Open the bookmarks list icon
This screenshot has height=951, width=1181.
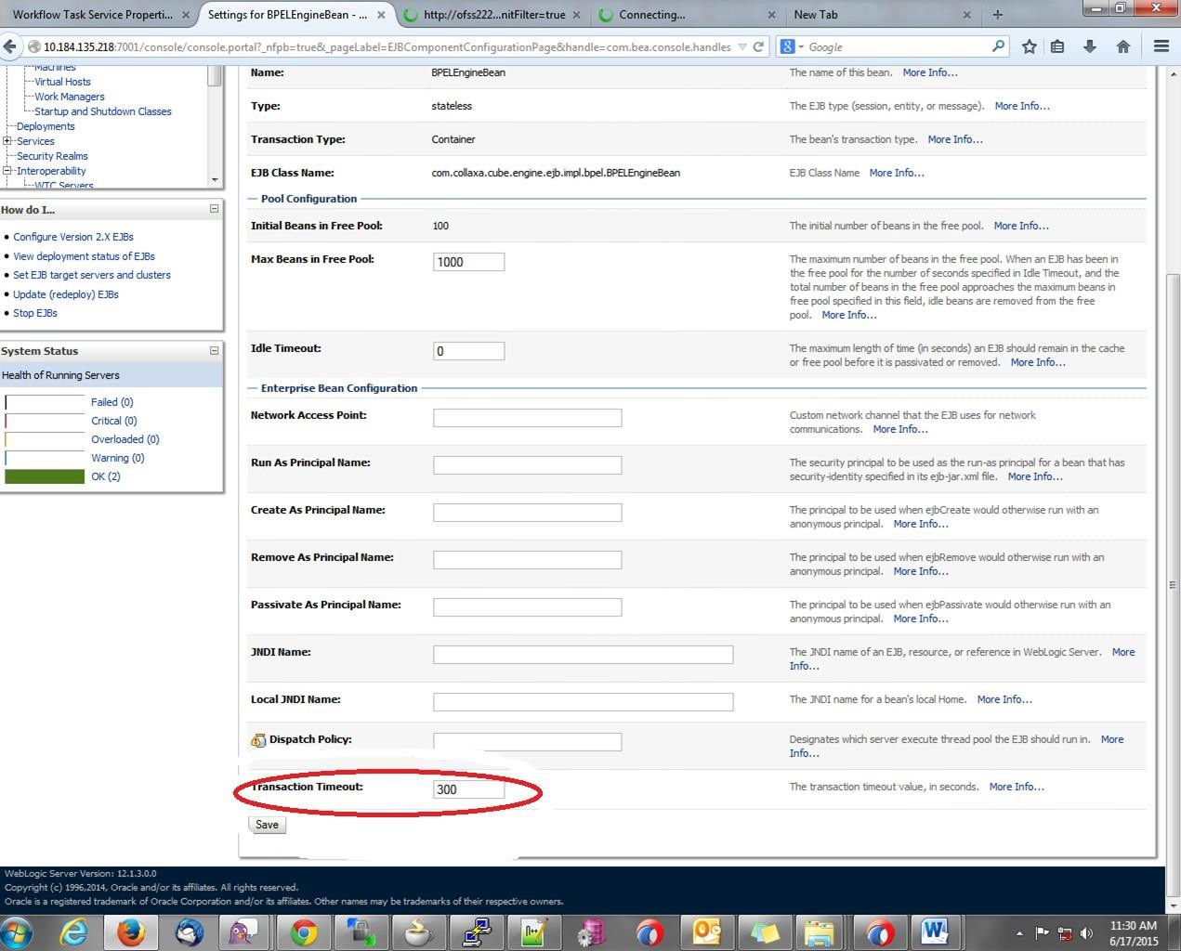pos(1057,46)
